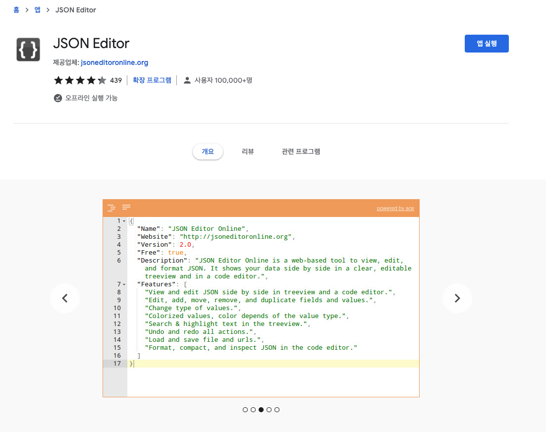Click the offline availability checkmark icon

[x=58, y=98]
